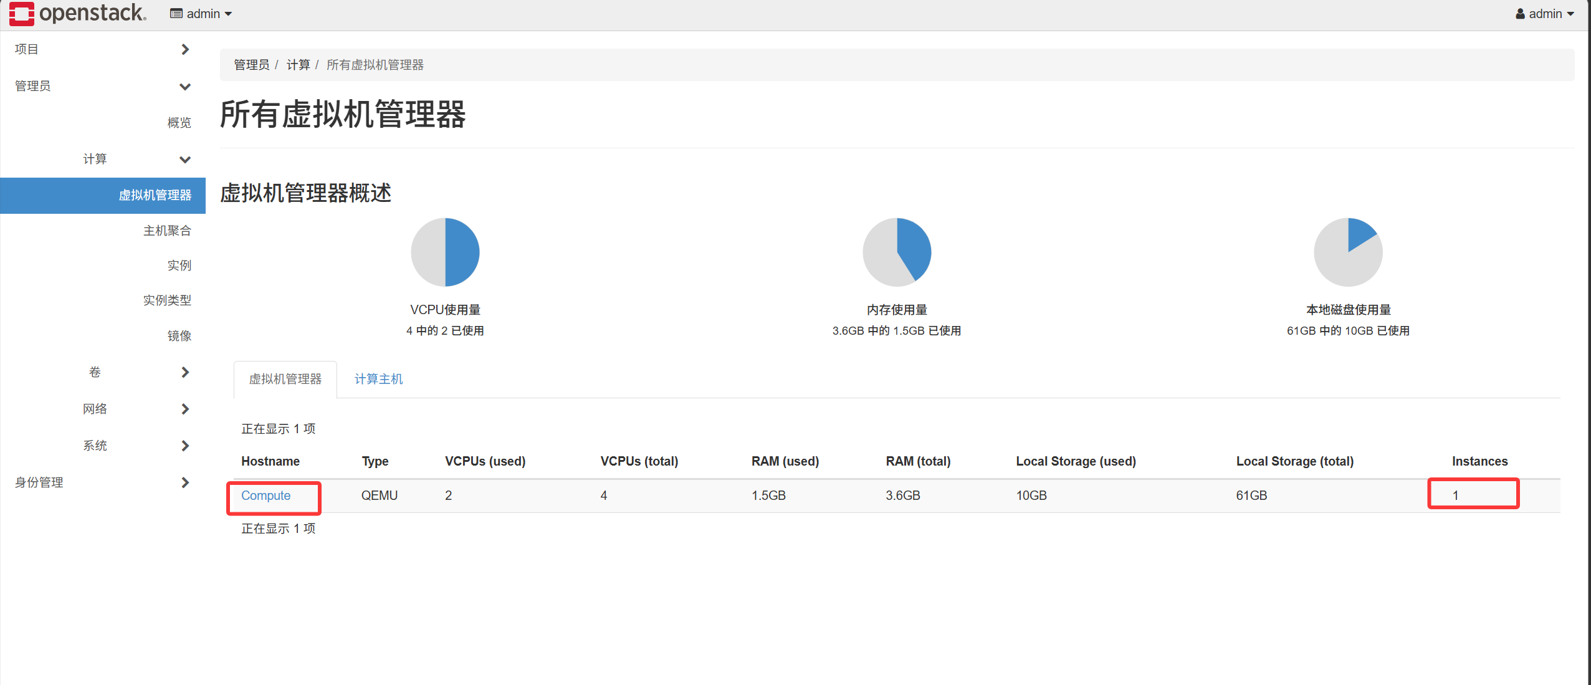Viewport: 1591px width, 685px height.
Task: Open 镜像 in the sidebar
Action: coord(179,336)
